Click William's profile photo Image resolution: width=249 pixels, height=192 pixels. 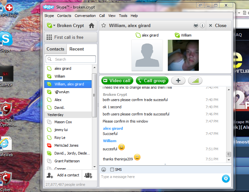183,55
